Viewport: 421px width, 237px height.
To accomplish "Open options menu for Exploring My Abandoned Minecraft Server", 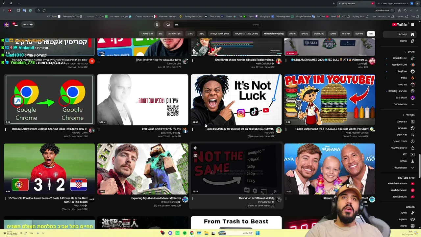I will (x=99, y=199).
